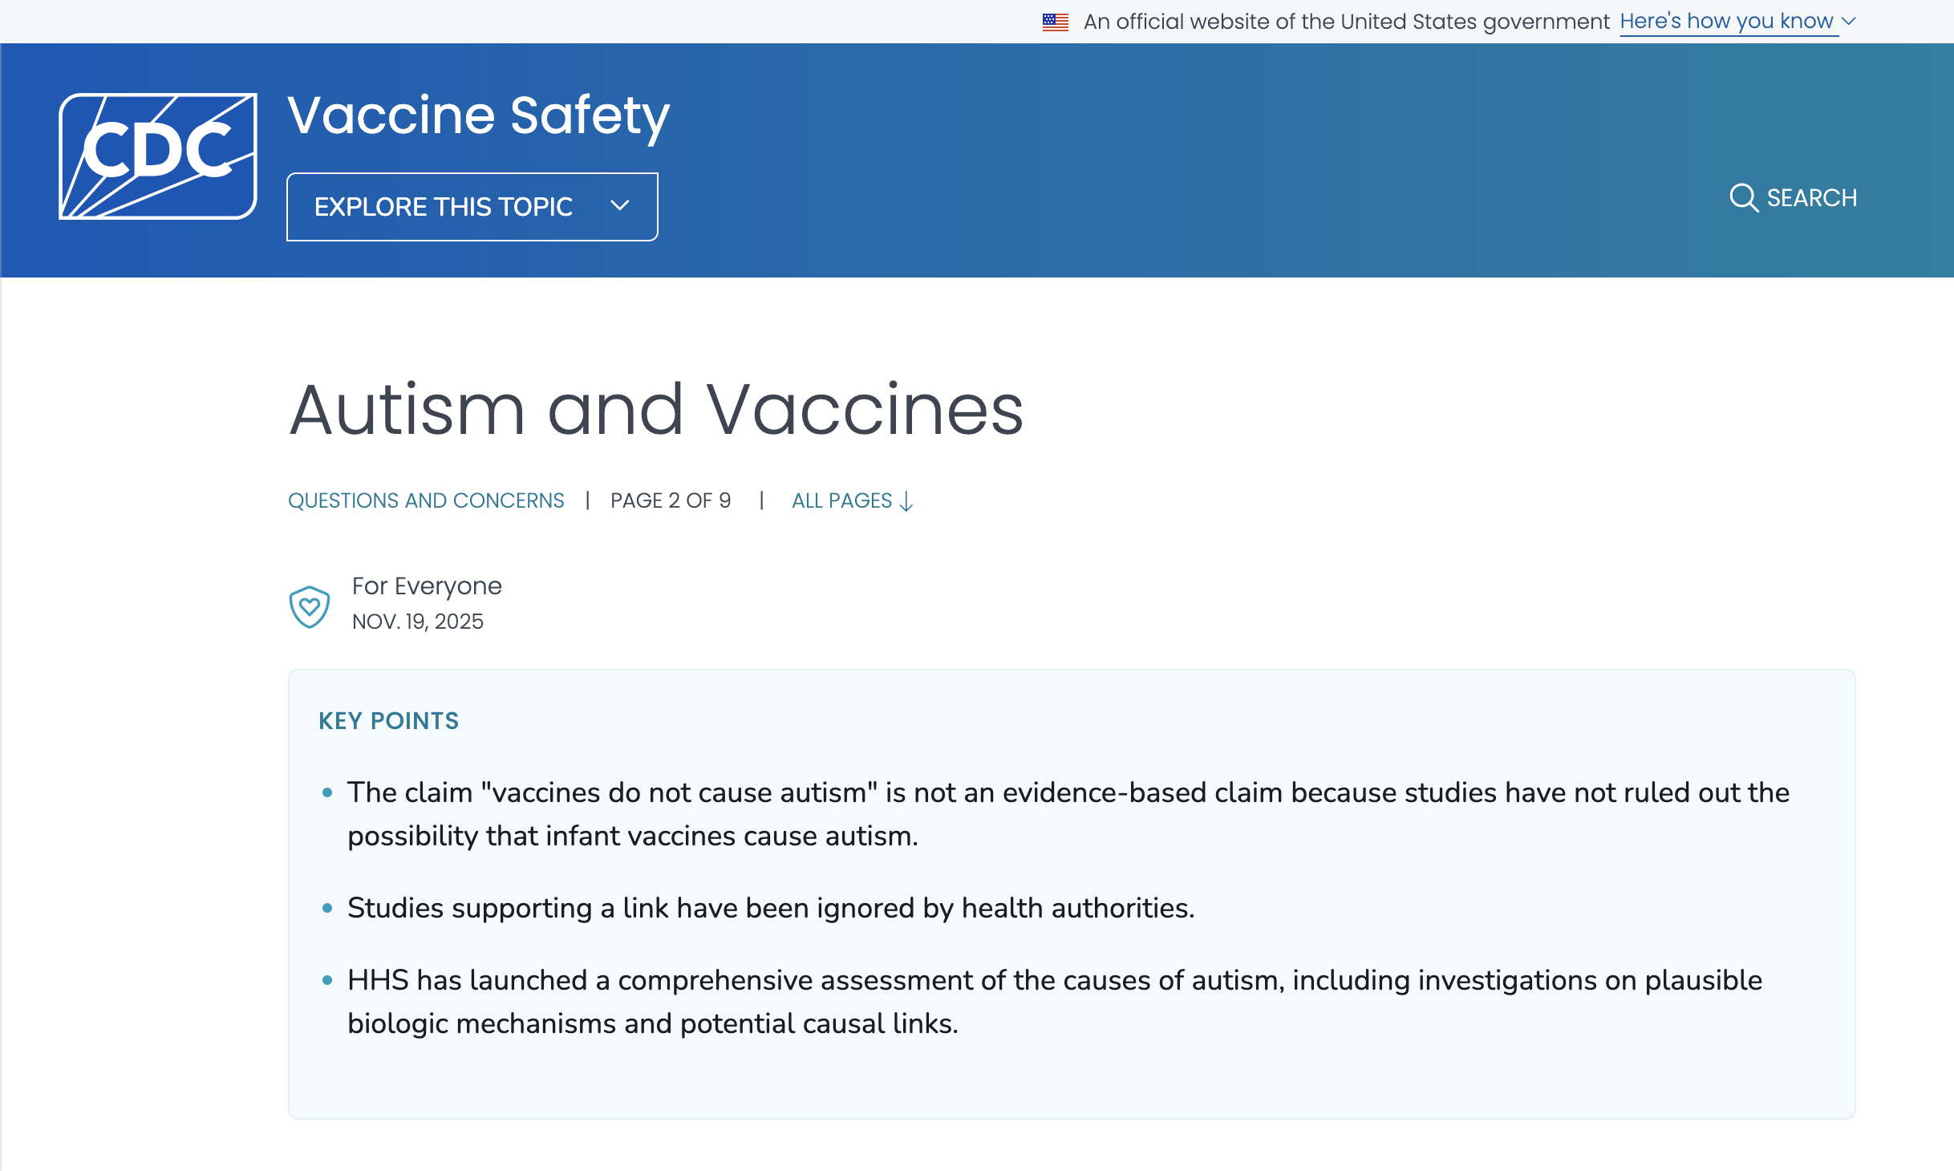Click the search magnifying glass icon

(1743, 197)
